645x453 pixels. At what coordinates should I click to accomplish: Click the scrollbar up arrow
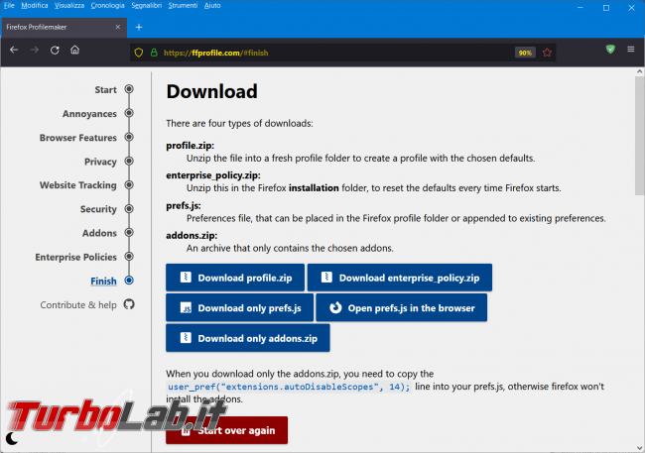click(639, 71)
